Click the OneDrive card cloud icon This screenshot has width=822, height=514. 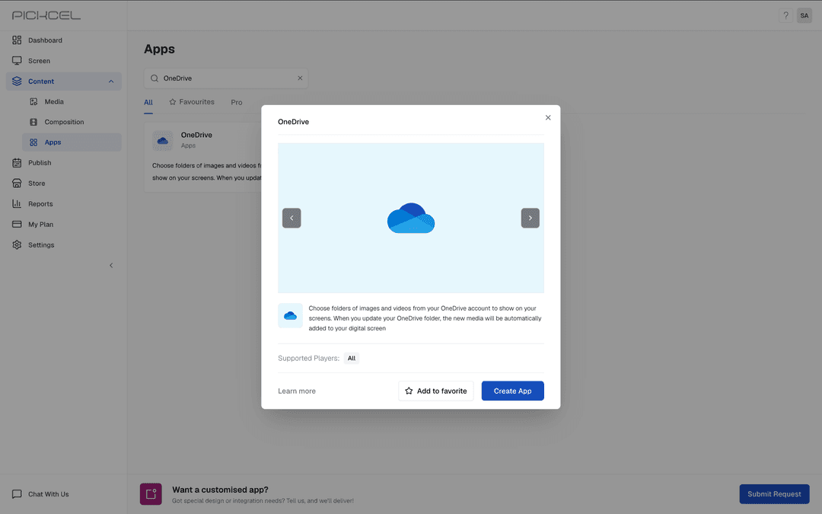163,141
